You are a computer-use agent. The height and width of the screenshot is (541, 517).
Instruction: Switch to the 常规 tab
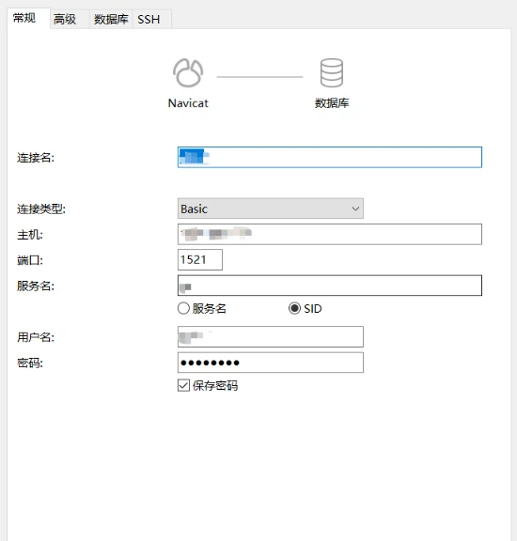pyautogui.click(x=28, y=18)
